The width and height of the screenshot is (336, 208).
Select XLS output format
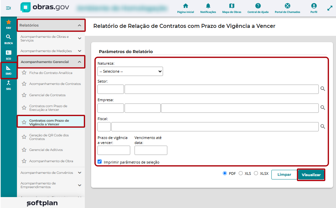click(241, 173)
